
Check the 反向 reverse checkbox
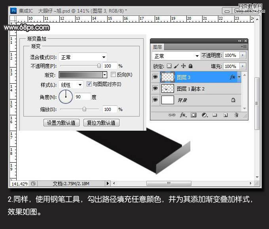(113, 75)
